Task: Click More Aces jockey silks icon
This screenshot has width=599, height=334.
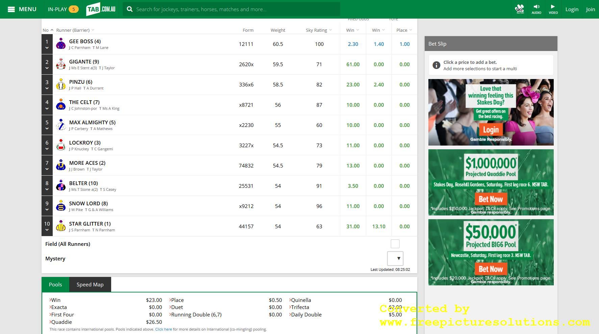Action: pos(61,165)
